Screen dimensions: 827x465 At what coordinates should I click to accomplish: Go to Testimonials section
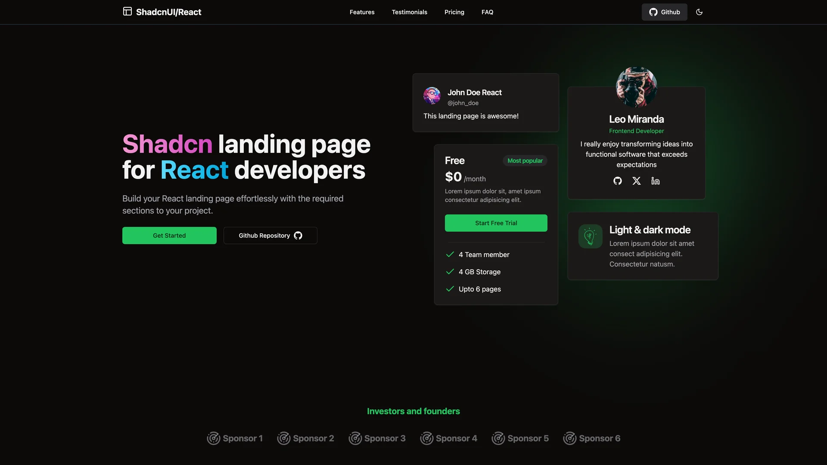[x=410, y=12]
